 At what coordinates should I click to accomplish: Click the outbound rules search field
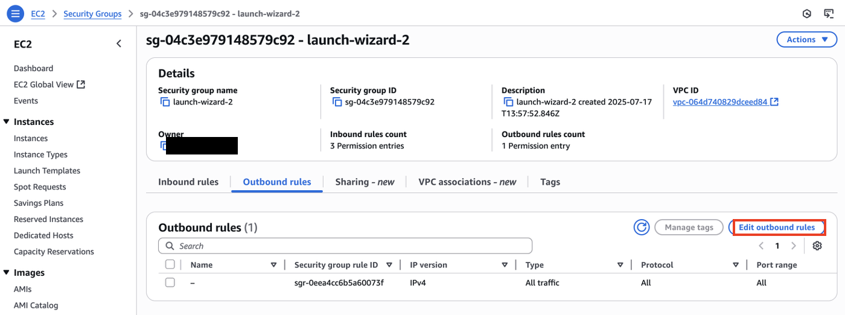(x=345, y=246)
